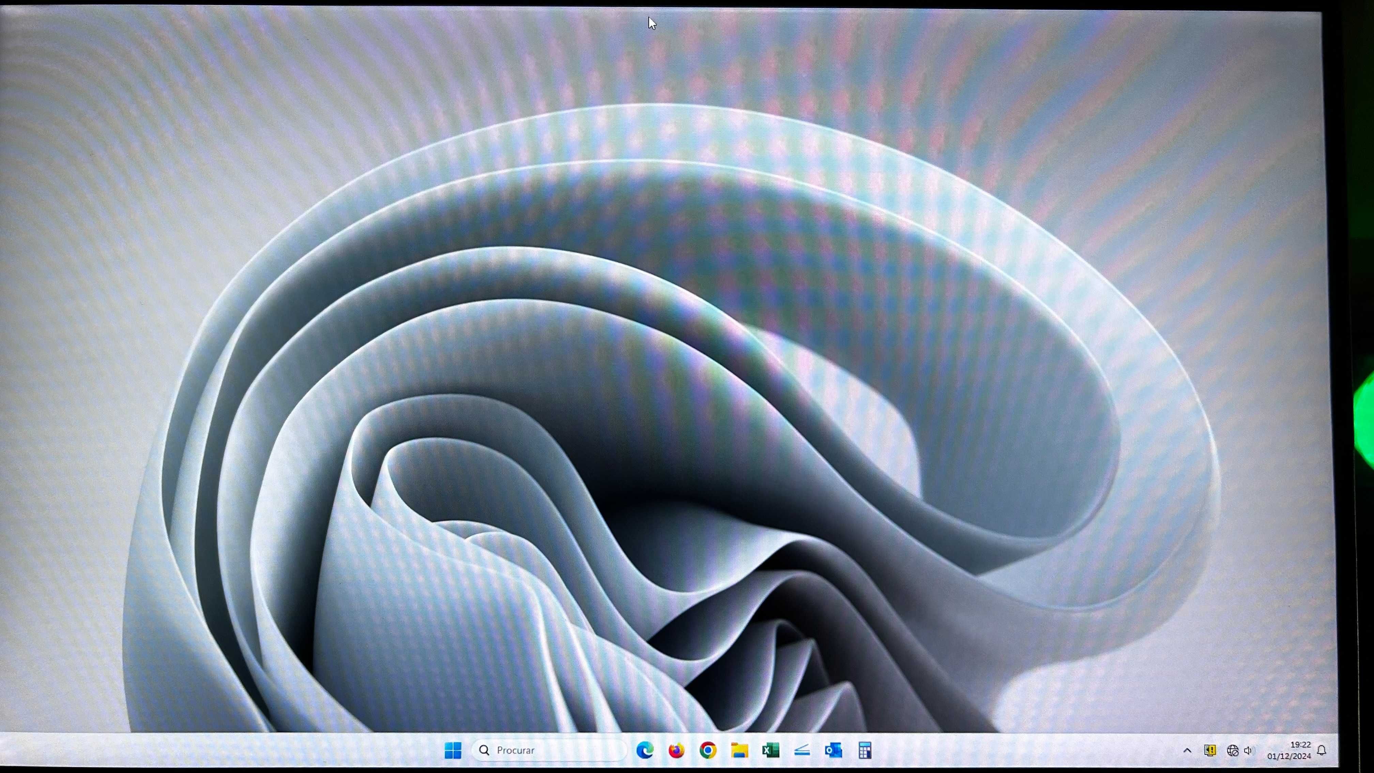The width and height of the screenshot is (1374, 773).
Task: Launch Microsoft Edge from taskbar
Action: [645, 750]
